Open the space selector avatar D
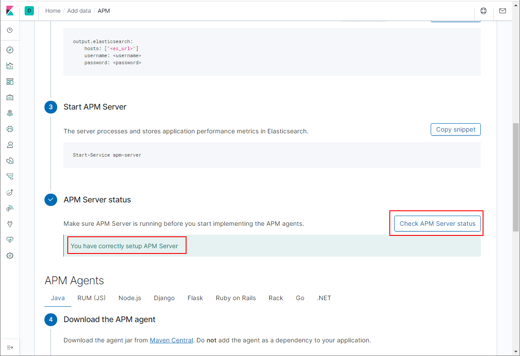Screen dimensions: 520x356 pos(29,11)
